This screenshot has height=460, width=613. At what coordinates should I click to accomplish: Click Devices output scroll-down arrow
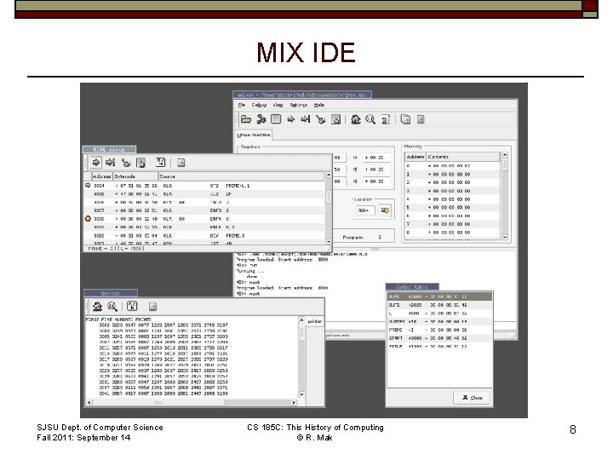click(301, 394)
